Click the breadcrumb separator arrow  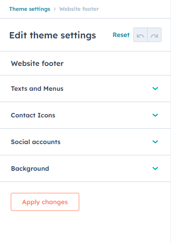coord(54,9)
